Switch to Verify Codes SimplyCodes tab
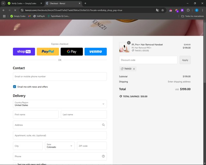206x165 pixels. (23, 4)
